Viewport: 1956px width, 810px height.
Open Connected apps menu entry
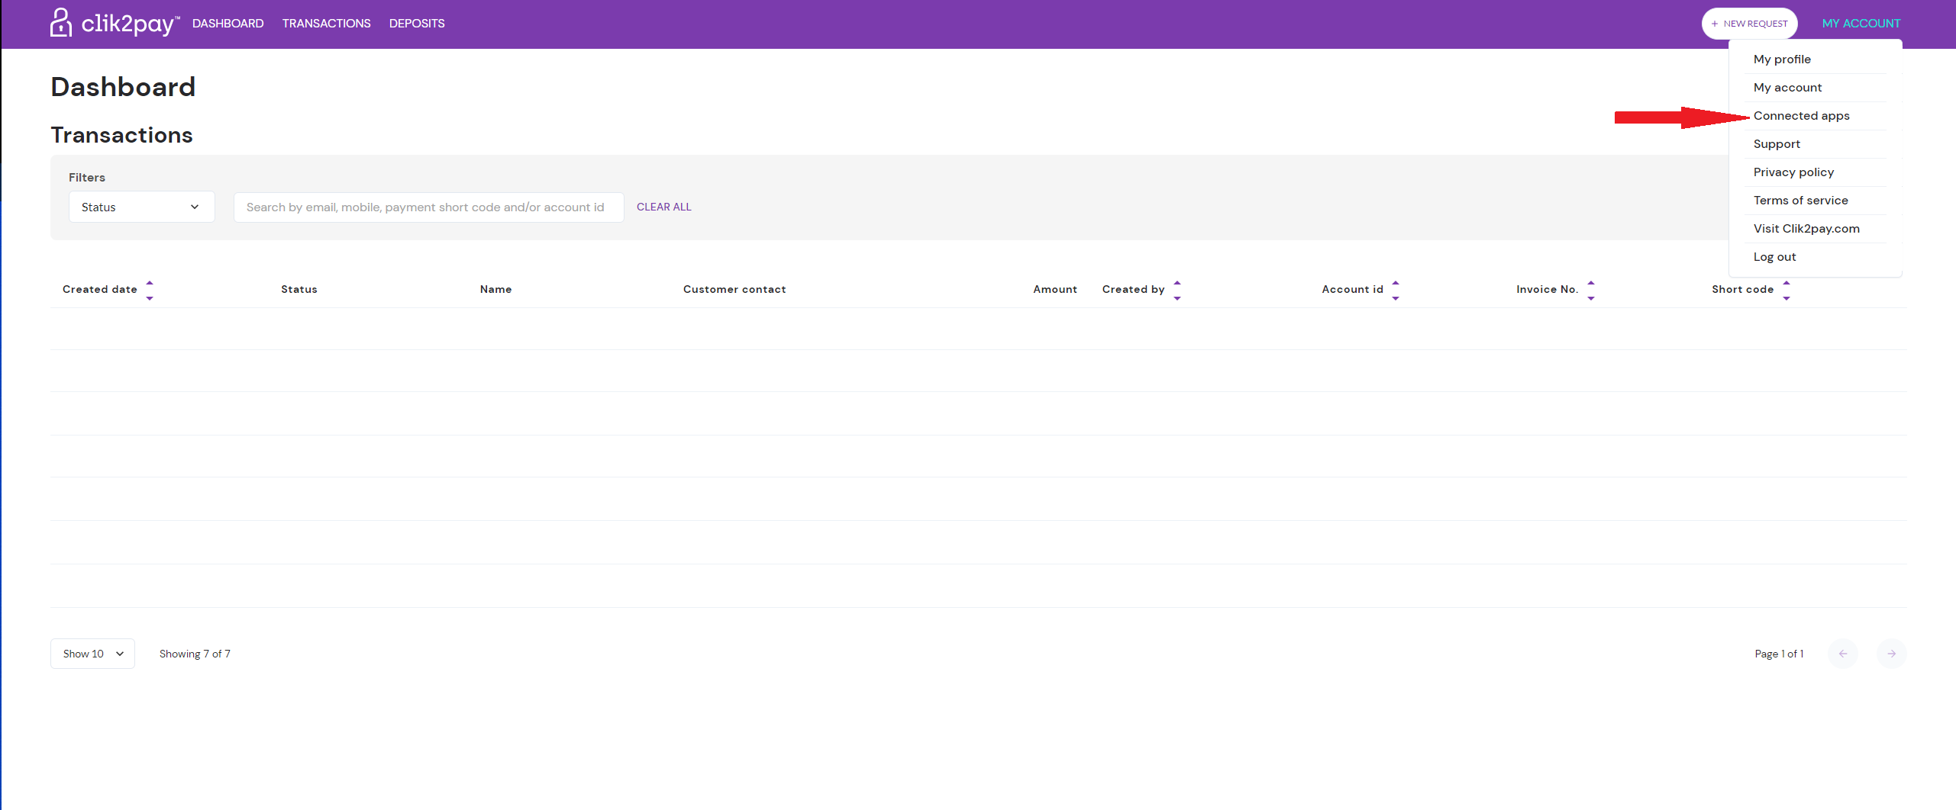coord(1801,116)
